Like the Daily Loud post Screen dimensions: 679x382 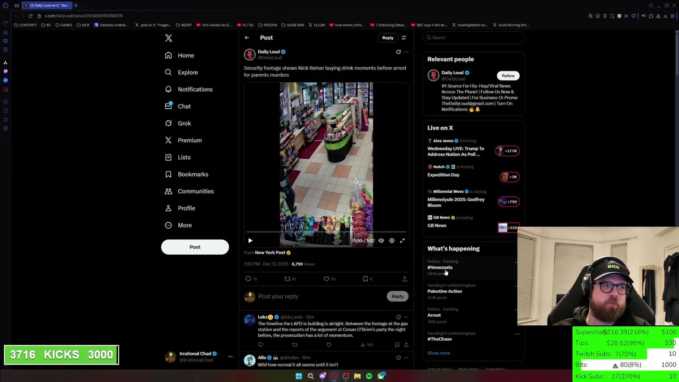click(x=329, y=279)
